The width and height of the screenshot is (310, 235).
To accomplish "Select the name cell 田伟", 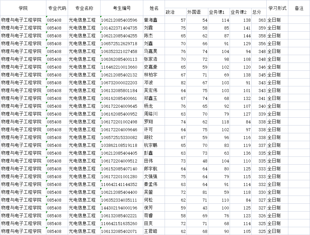I will tap(154, 161).
